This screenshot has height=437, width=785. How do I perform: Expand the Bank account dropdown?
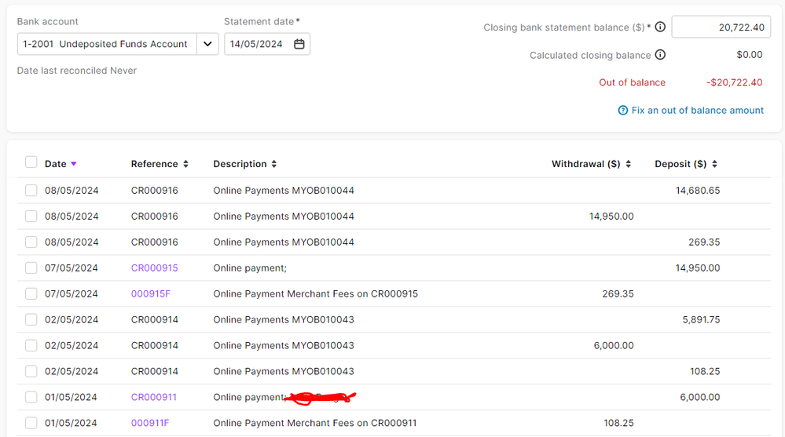pyautogui.click(x=207, y=44)
